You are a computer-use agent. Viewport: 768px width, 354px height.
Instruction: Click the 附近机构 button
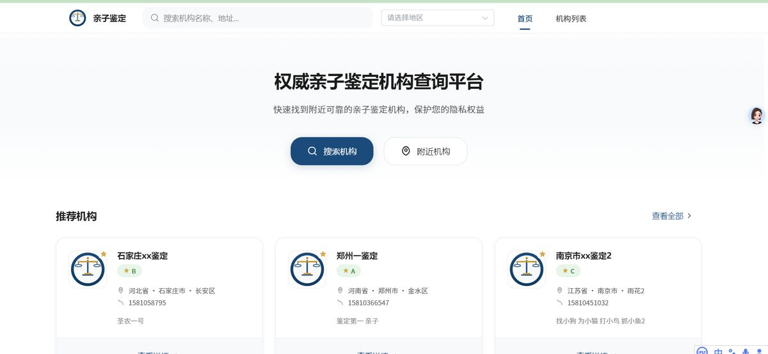426,151
